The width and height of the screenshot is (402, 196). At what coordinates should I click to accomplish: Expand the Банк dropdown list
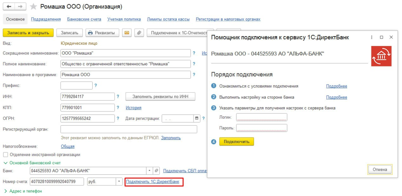[x=149, y=171]
